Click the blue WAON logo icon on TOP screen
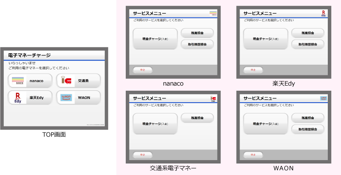Image resolution: width=341 pixels, height=175 pixels. tap(66, 98)
